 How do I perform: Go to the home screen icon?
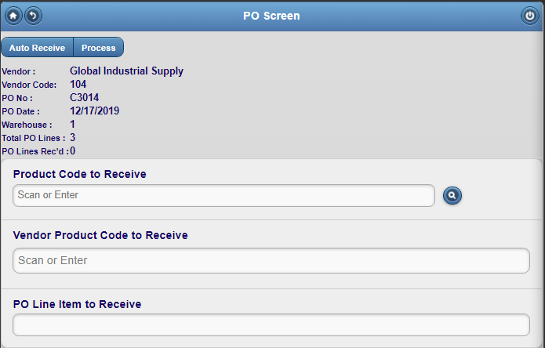[x=13, y=16]
